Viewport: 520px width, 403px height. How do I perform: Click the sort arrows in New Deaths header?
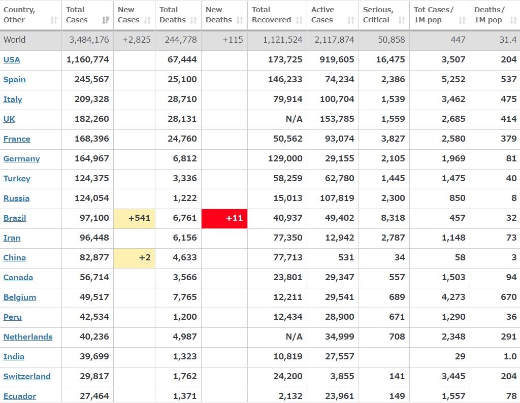pos(240,20)
